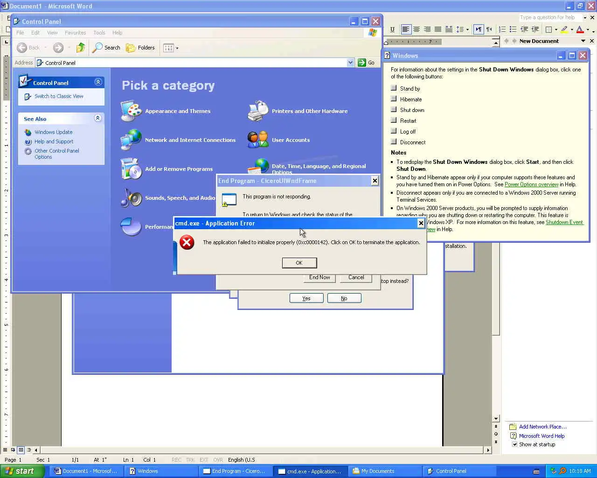Click the Underline icon in Word toolbar
The image size is (597, 478).
(x=392, y=29)
